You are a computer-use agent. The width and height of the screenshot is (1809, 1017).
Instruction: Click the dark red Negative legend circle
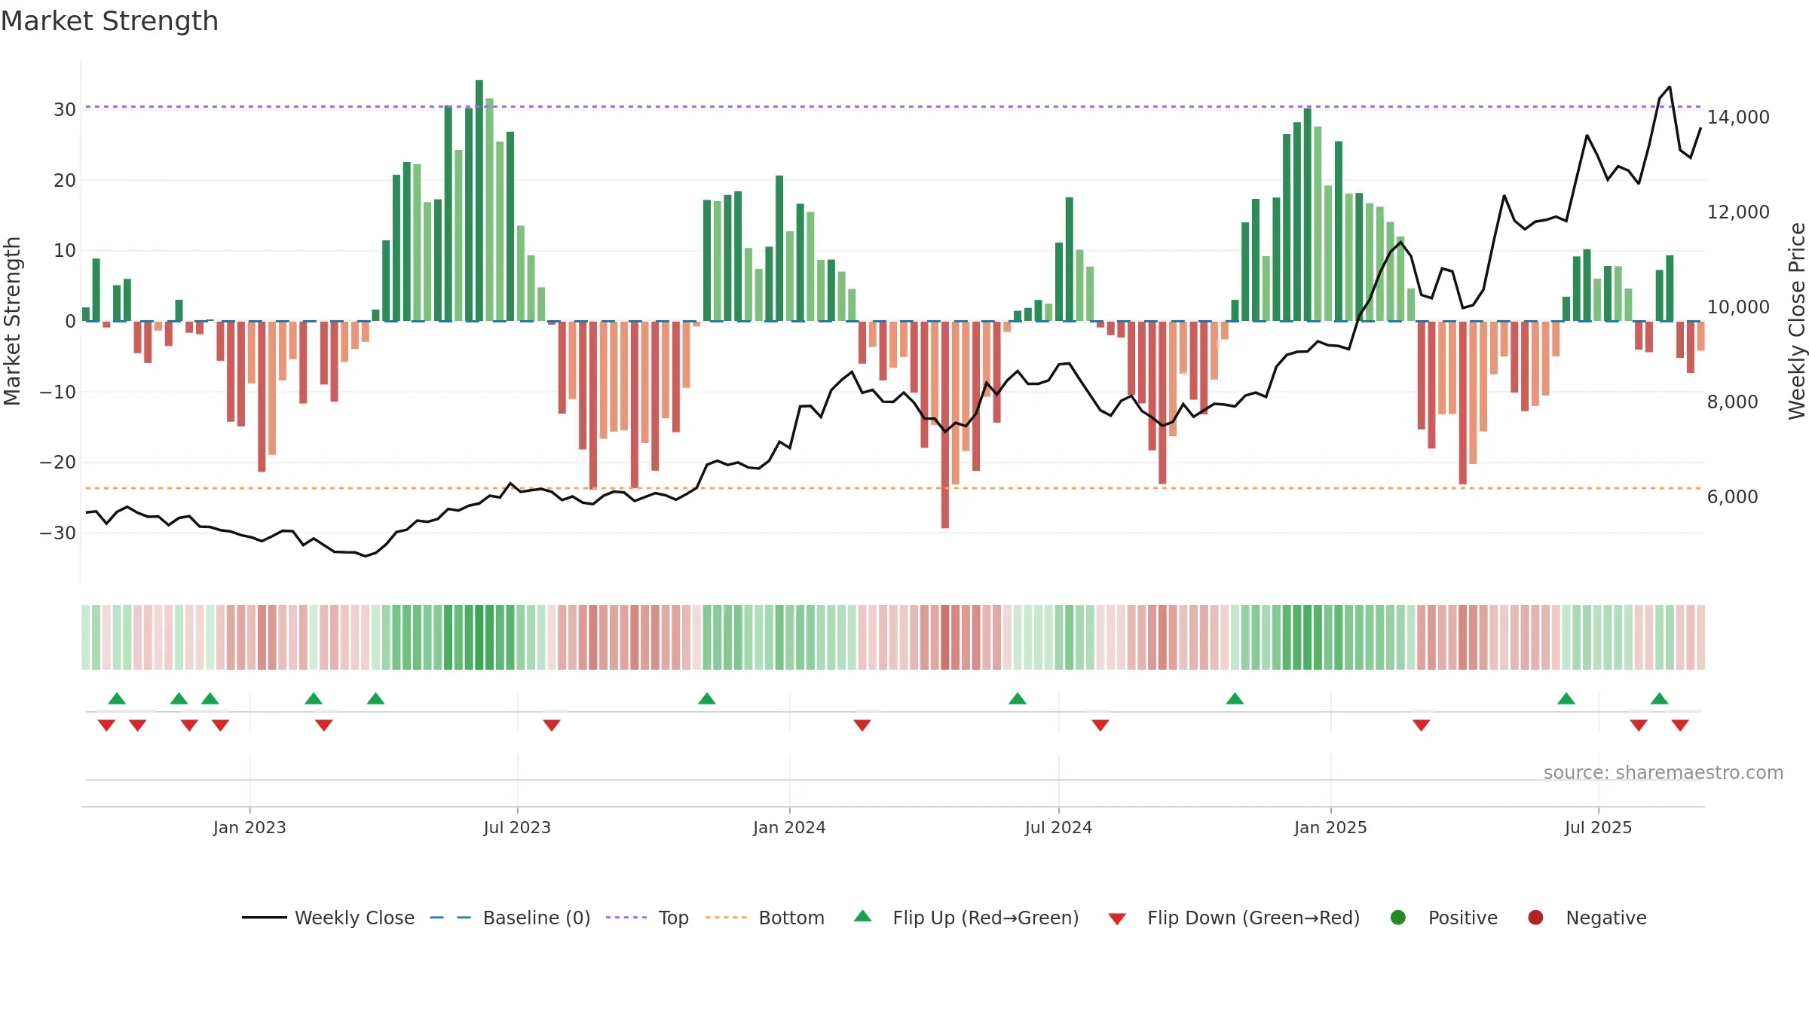[1535, 918]
